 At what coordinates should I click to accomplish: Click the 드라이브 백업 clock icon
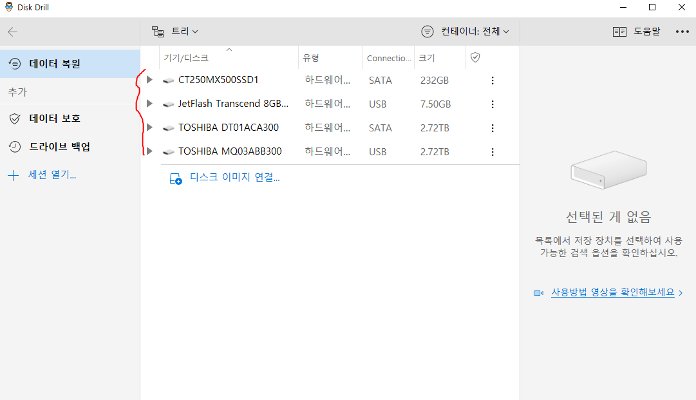14,146
